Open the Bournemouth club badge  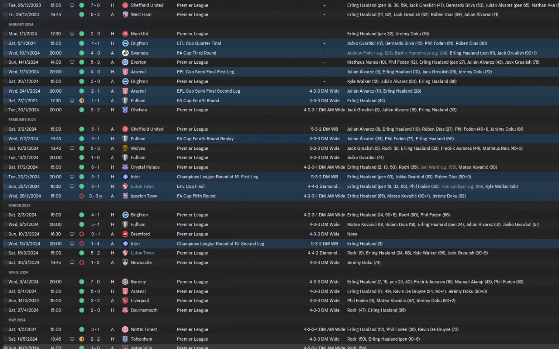click(125, 310)
